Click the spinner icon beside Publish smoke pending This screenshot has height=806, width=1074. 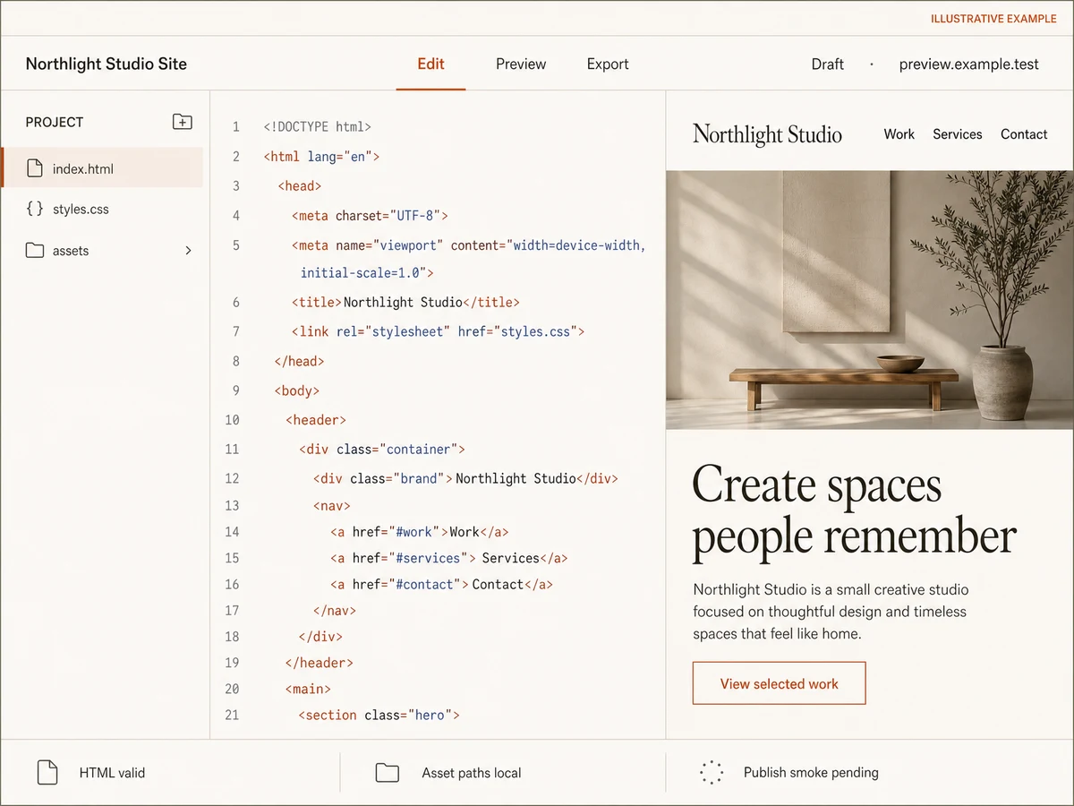coord(711,772)
